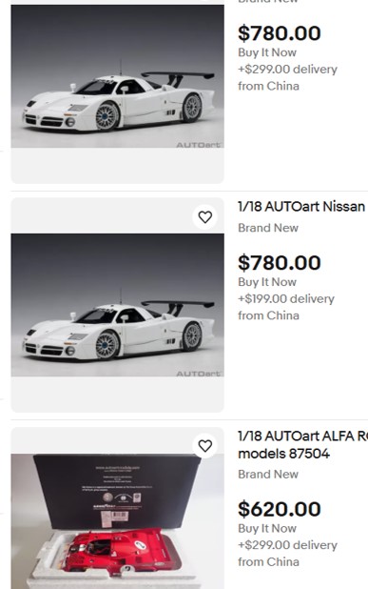Click 'Buy It Now' above +$199.00 delivery

[267, 282]
